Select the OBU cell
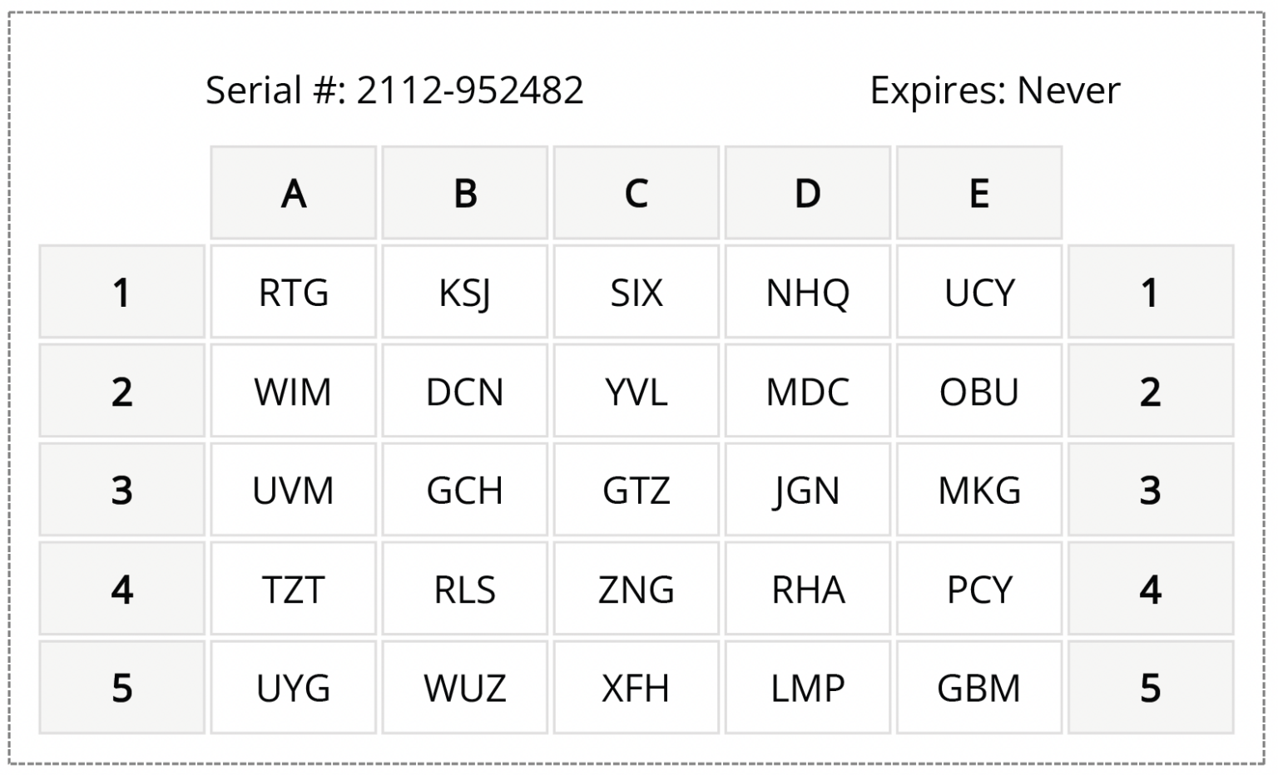Viewport: 1278px width, 775px height. [x=979, y=391]
